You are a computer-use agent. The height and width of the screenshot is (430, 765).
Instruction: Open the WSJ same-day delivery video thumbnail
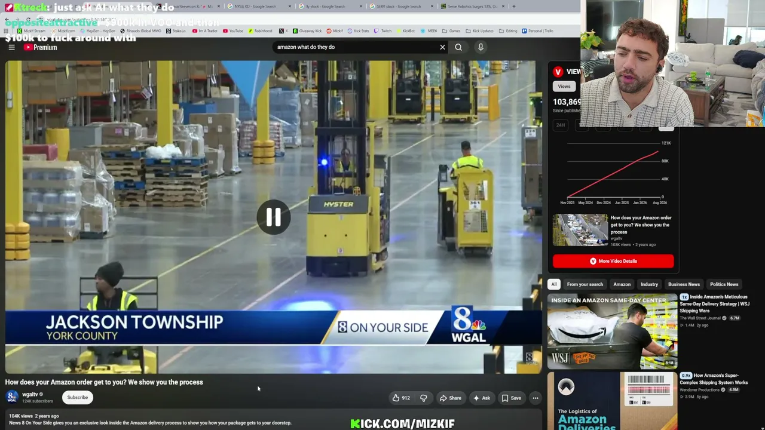(x=612, y=331)
